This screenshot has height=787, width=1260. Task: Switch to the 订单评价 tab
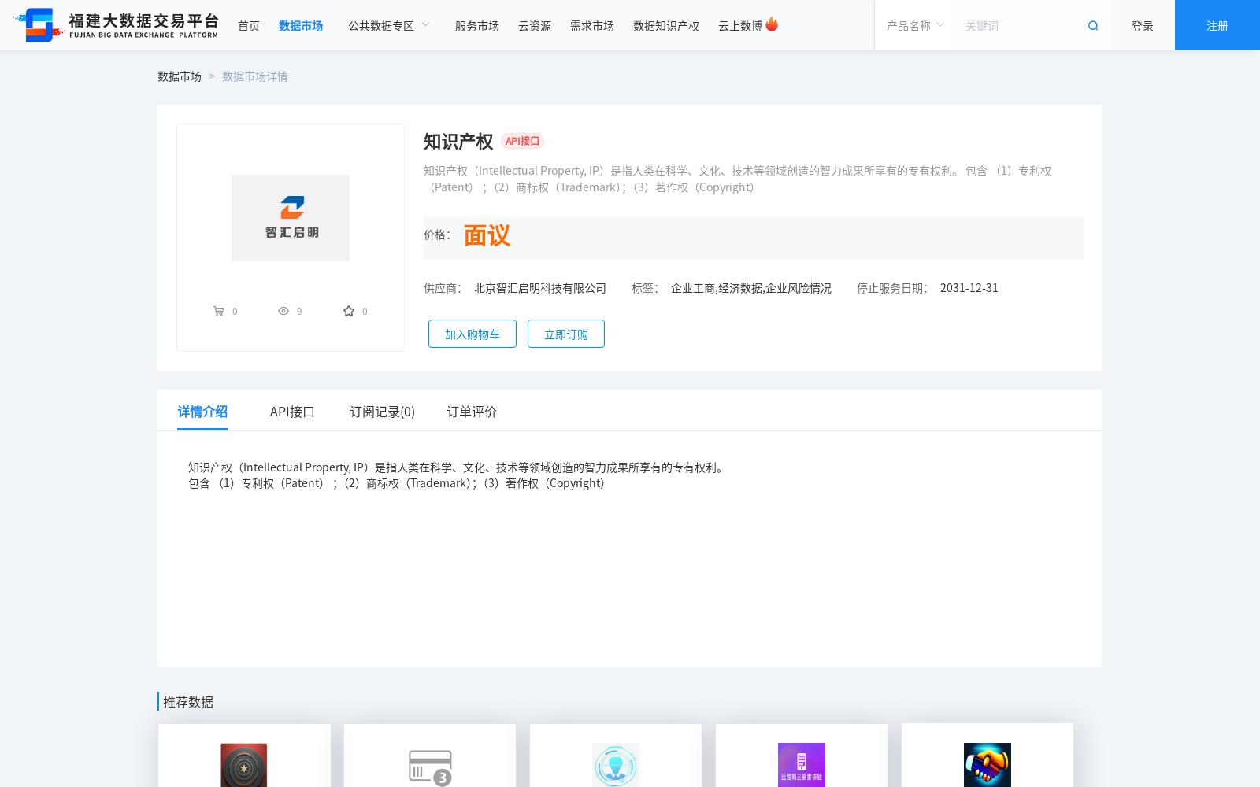point(472,412)
